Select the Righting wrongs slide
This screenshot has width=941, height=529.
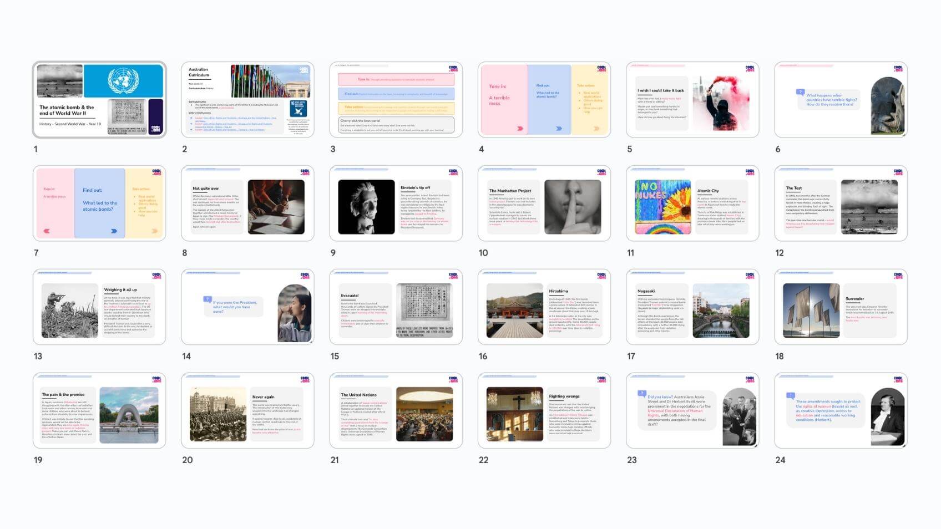pos(544,411)
